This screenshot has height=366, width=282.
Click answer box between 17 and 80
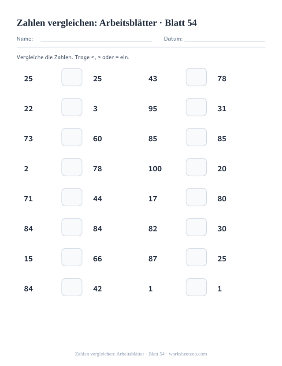[196, 197]
